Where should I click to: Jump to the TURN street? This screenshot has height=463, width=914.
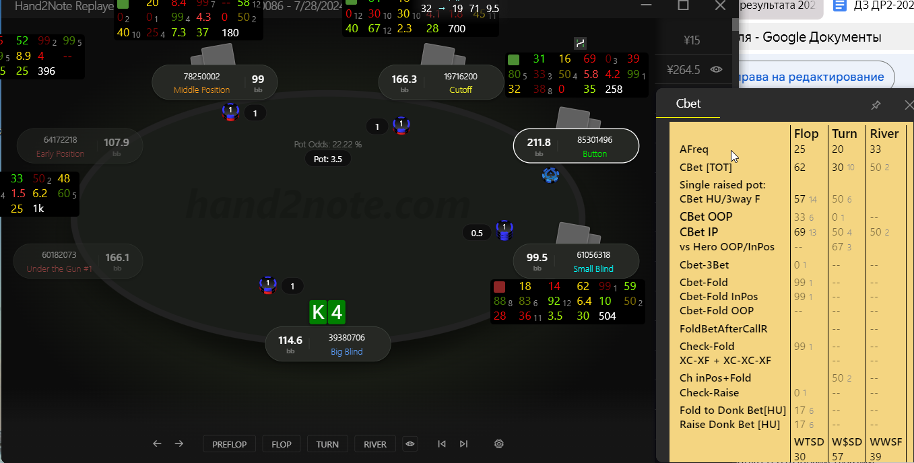pos(327,444)
